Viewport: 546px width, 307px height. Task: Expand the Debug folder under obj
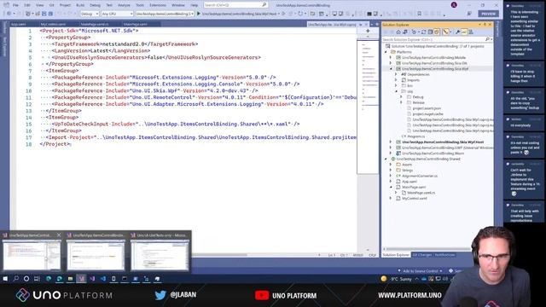click(x=401, y=96)
